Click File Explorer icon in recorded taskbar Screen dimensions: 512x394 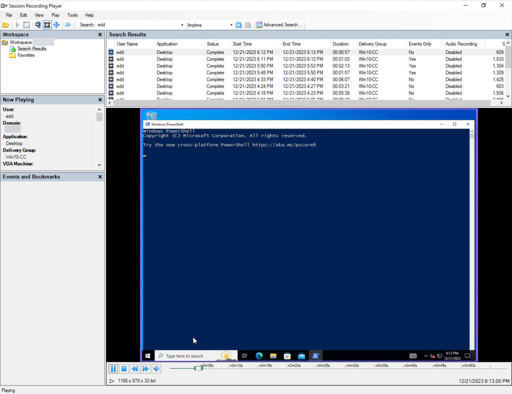(273, 356)
